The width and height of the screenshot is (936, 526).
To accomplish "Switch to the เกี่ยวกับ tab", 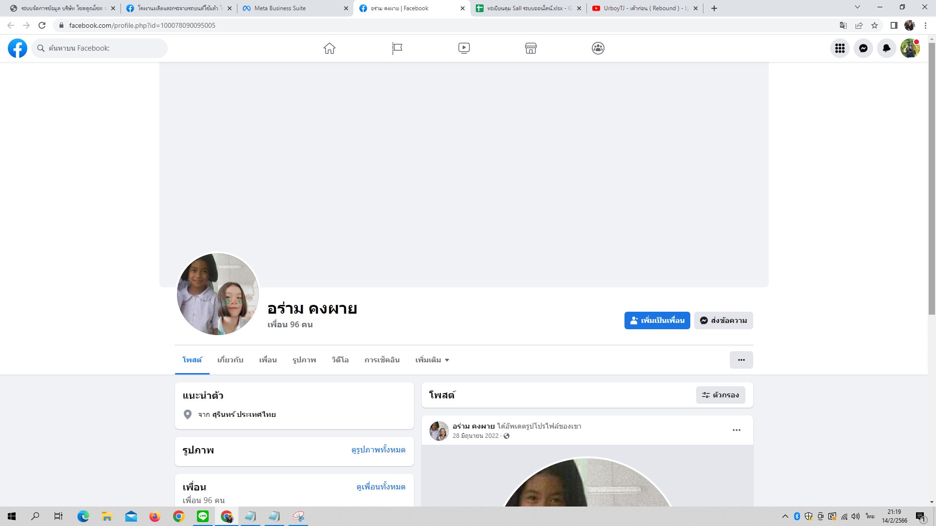I will 230,360.
